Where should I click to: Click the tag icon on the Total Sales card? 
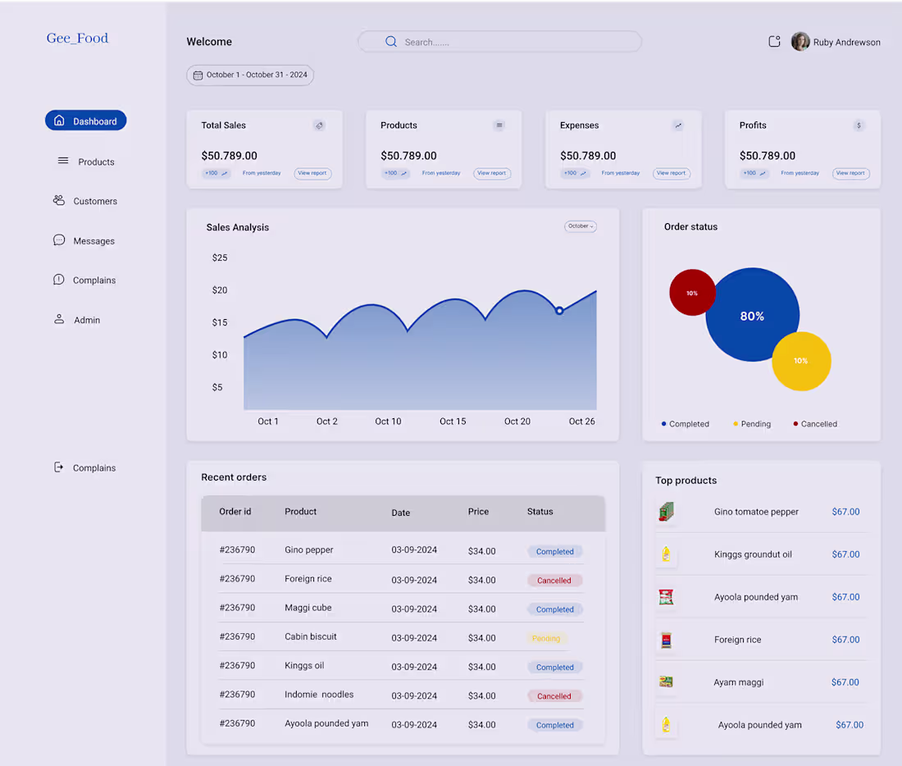(x=320, y=125)
